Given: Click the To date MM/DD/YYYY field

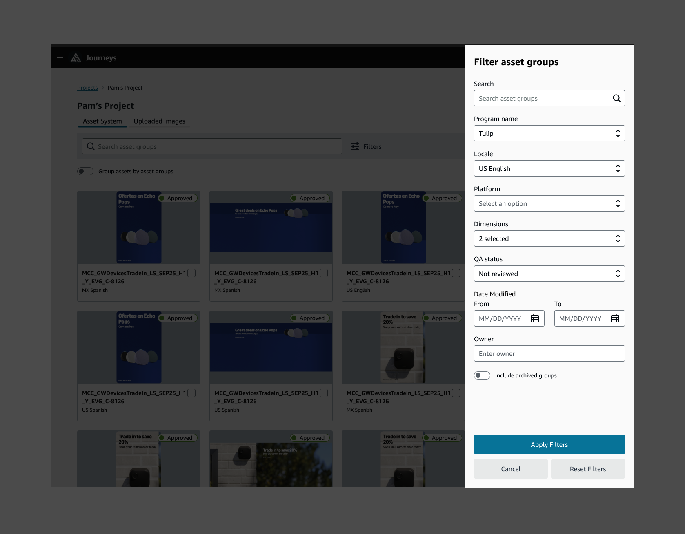Looking at the screenshot, I should [x=589, y=318].
